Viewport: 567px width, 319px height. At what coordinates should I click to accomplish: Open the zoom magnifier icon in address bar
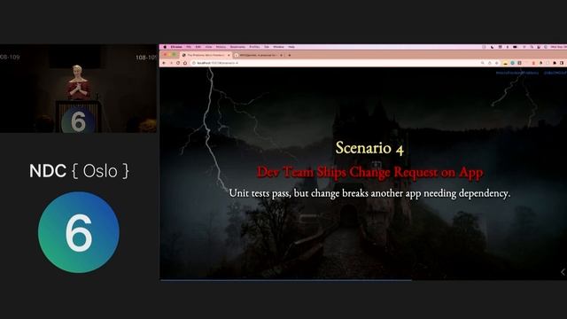pyautogui.click(x=482, y=63)
